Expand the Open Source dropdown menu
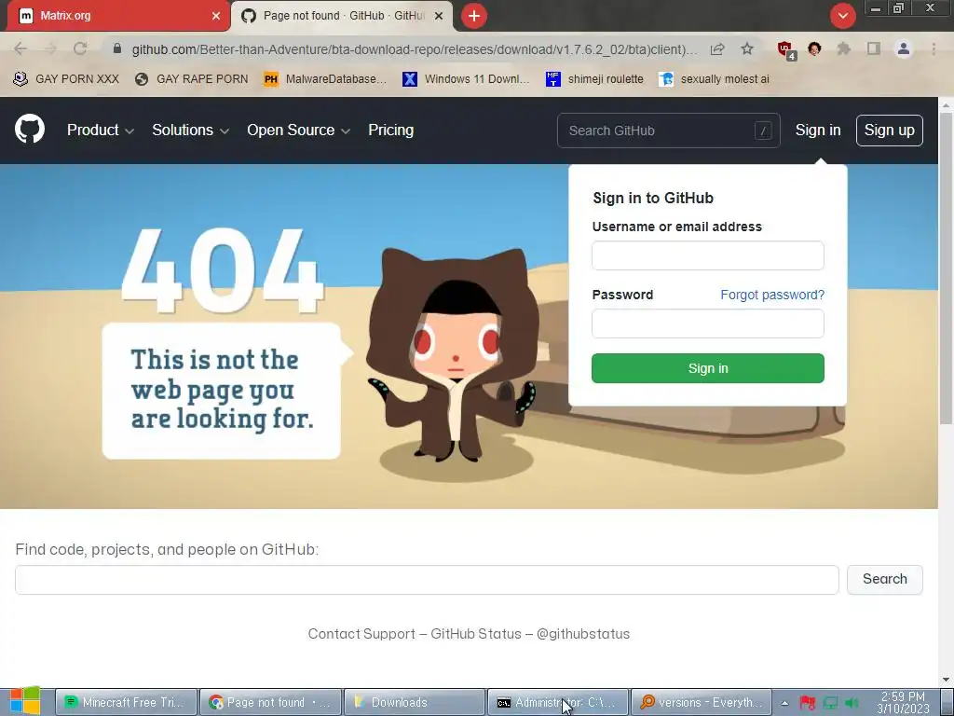 (299, 131)
